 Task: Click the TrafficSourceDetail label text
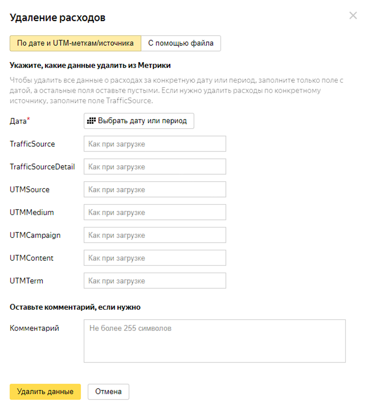point(42,167)
